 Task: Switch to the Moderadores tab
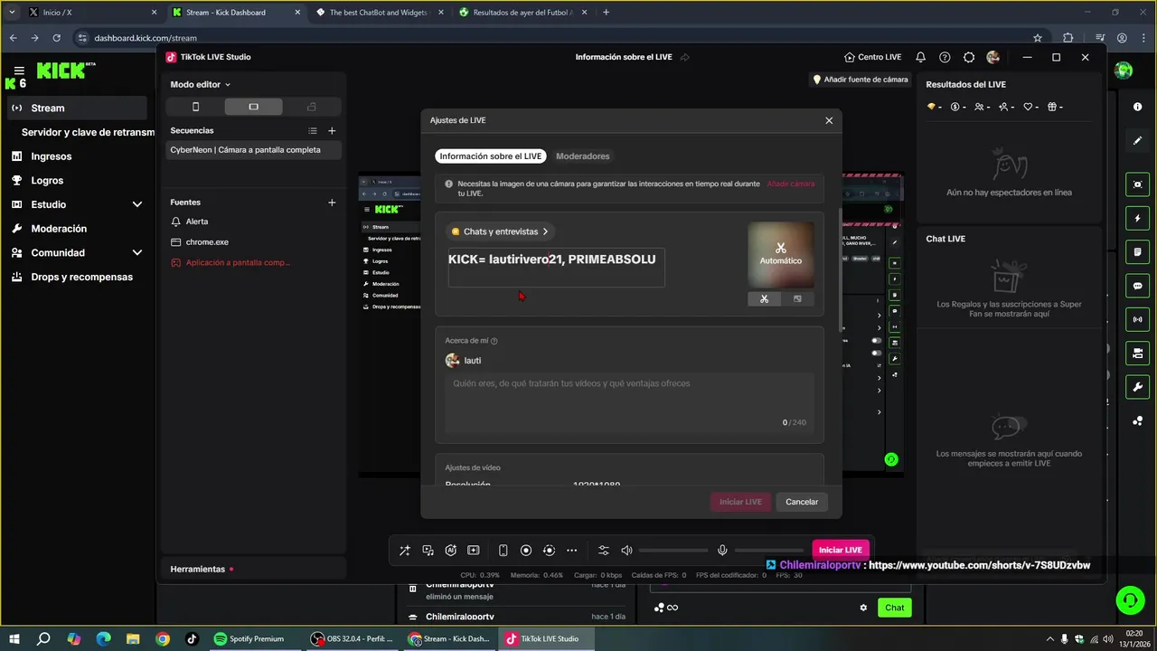[x=583, y=156]
